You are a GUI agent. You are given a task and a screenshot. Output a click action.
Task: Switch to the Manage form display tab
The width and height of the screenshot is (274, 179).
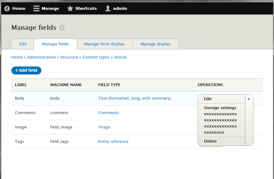click(x=105, y=44)
